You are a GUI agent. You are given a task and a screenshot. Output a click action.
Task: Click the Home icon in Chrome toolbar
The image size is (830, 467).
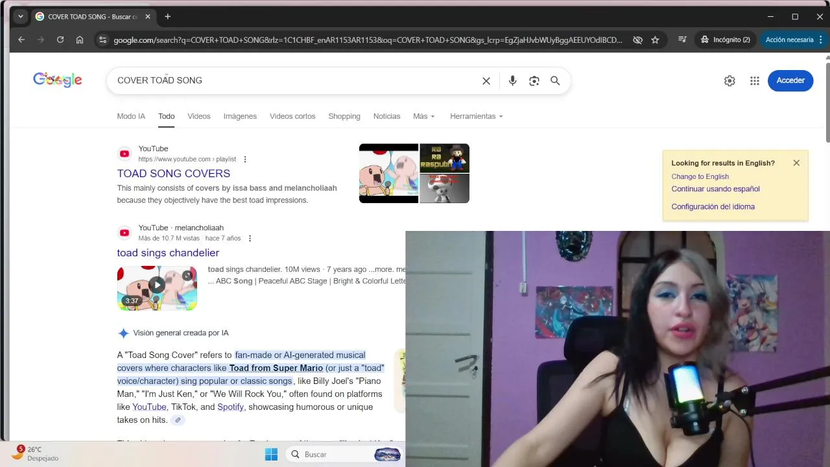pos(80,40)
